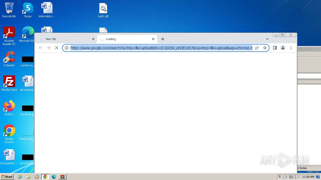Close the Loading... tab
Image resolution: width=321 pixels, height=180 pixels.
153,39
